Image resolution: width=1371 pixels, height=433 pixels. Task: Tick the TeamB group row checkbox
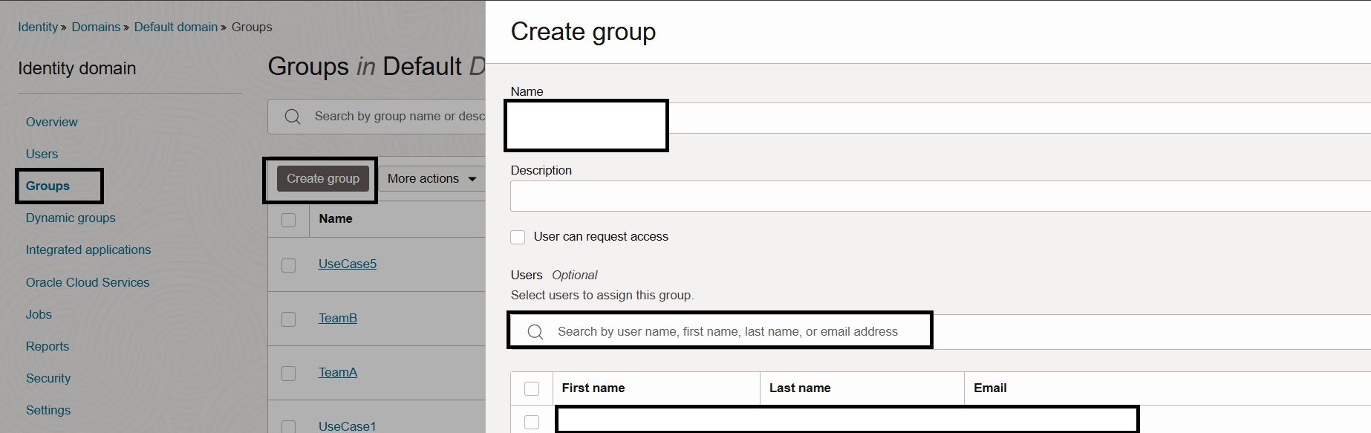(289, 319)
